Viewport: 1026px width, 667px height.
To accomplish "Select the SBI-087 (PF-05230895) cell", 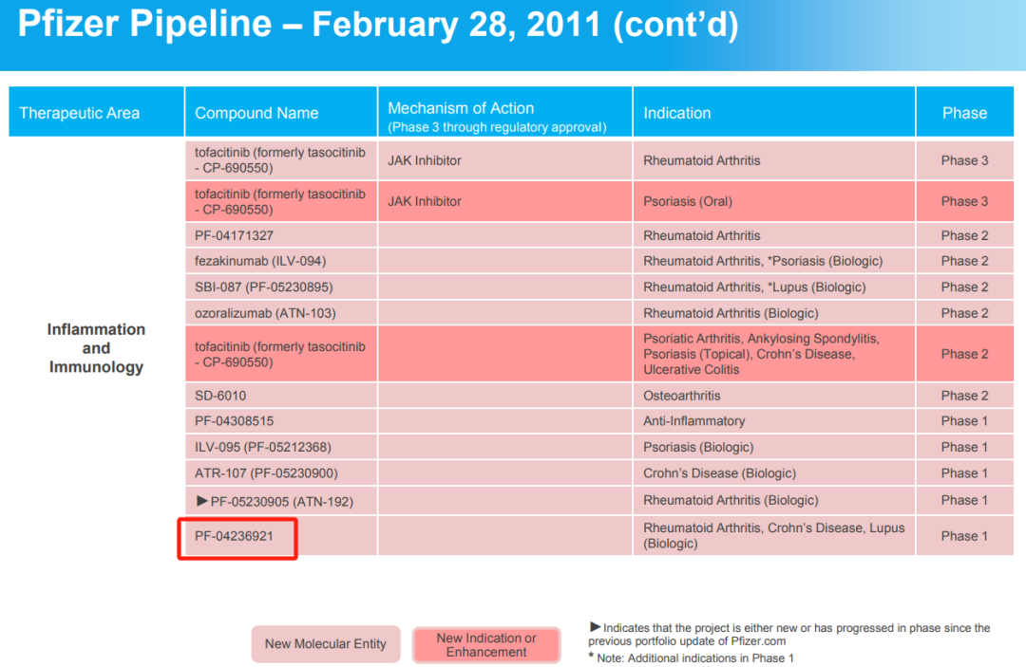I will (x=280, y=287).
